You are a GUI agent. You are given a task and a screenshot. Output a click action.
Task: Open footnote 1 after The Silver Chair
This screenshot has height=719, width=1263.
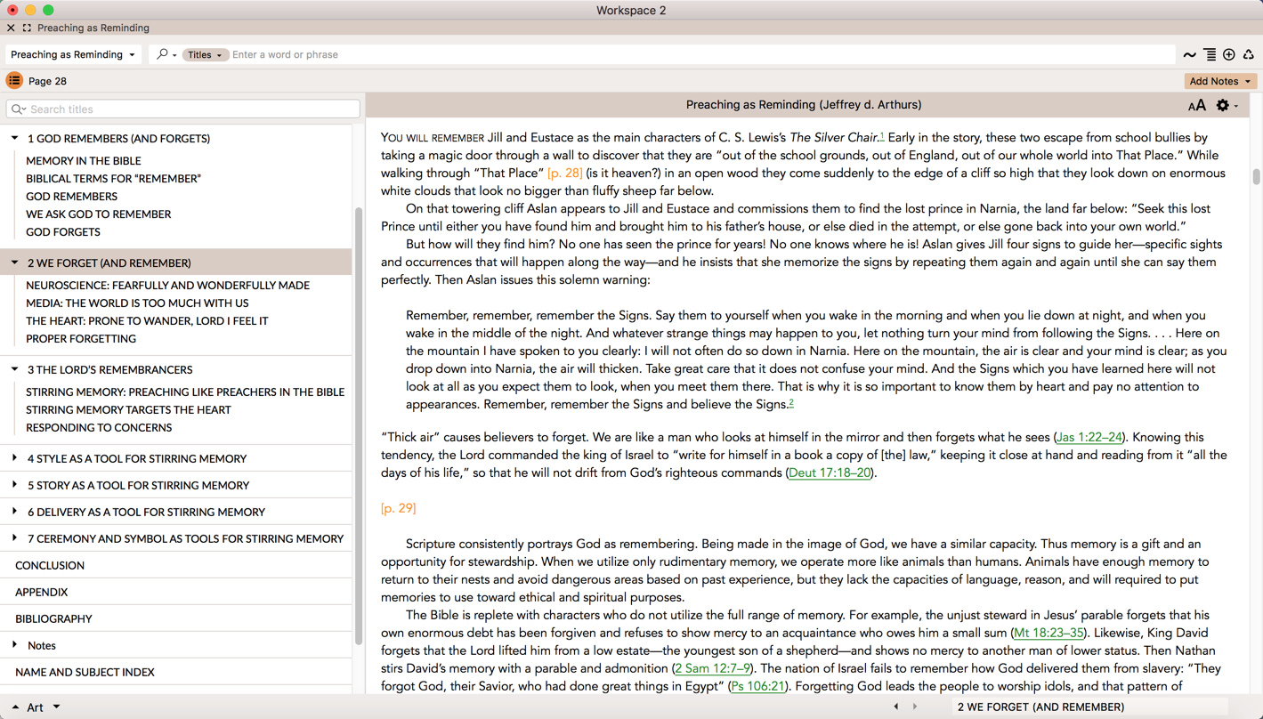click(x=882, y=135)
